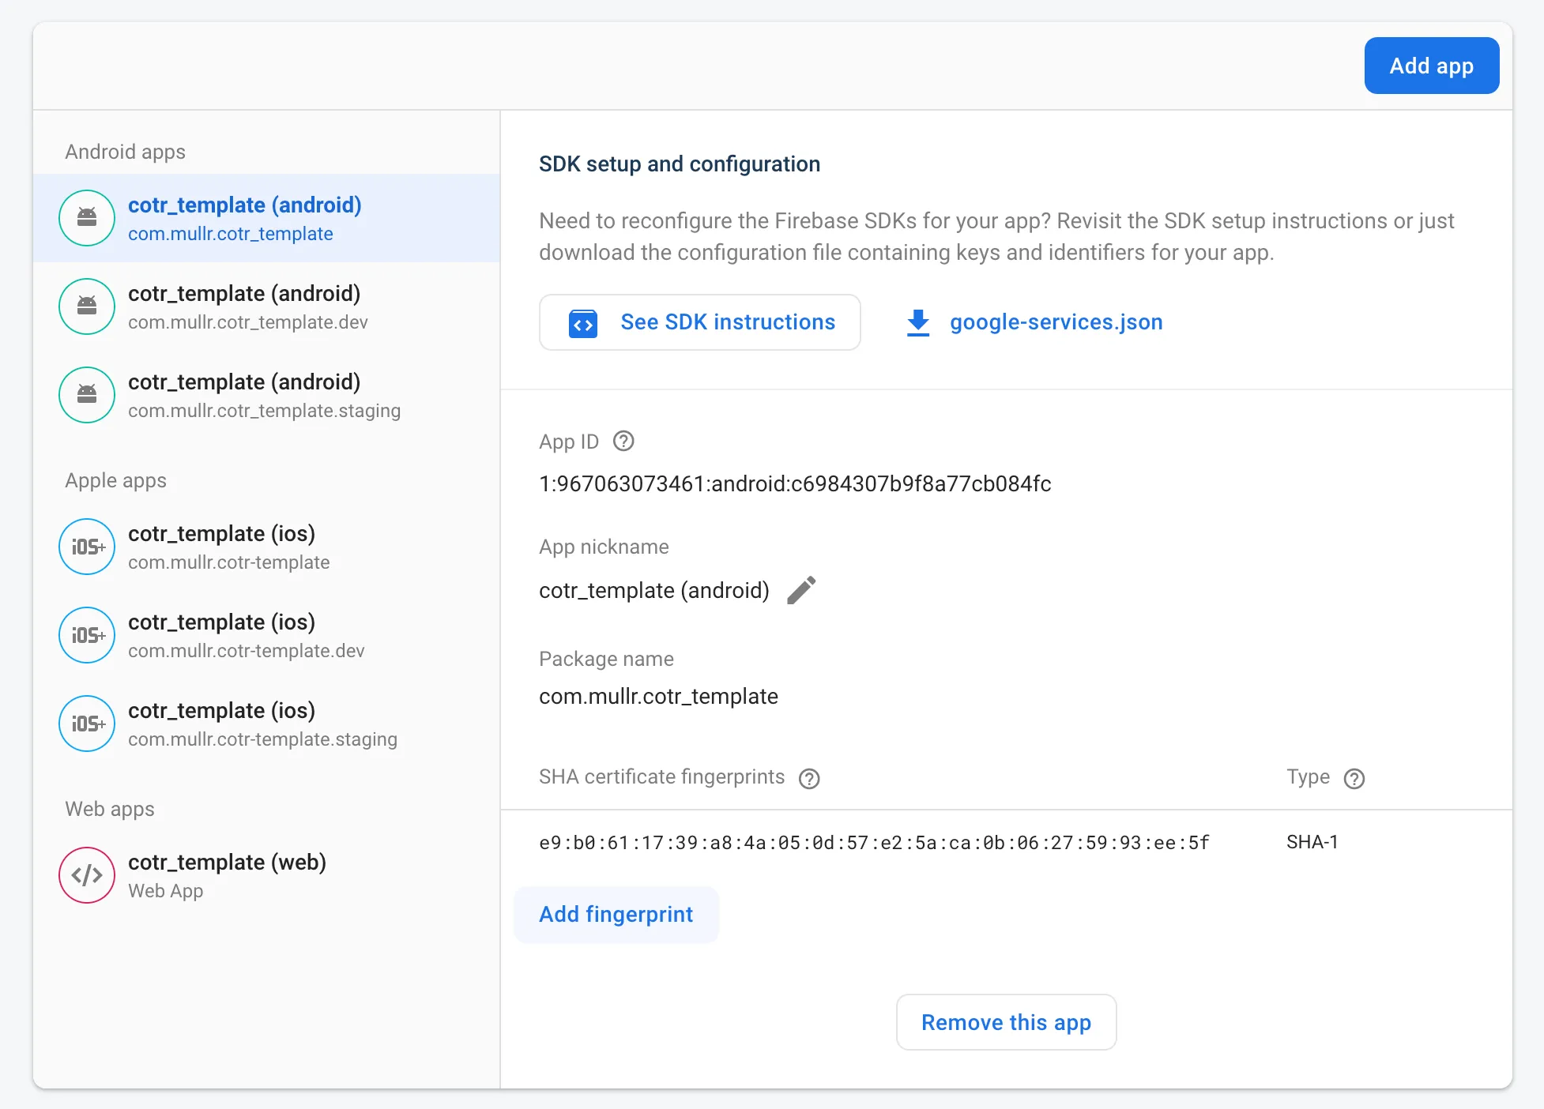Click the iOS icon for the dev app

pyautogui.click(x=87, y=635)
